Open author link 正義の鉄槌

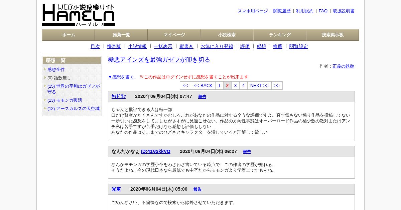343,66
